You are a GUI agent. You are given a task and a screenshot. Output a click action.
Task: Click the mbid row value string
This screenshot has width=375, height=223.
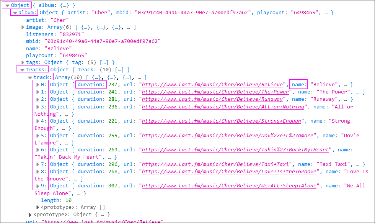(x=103, y=41)
